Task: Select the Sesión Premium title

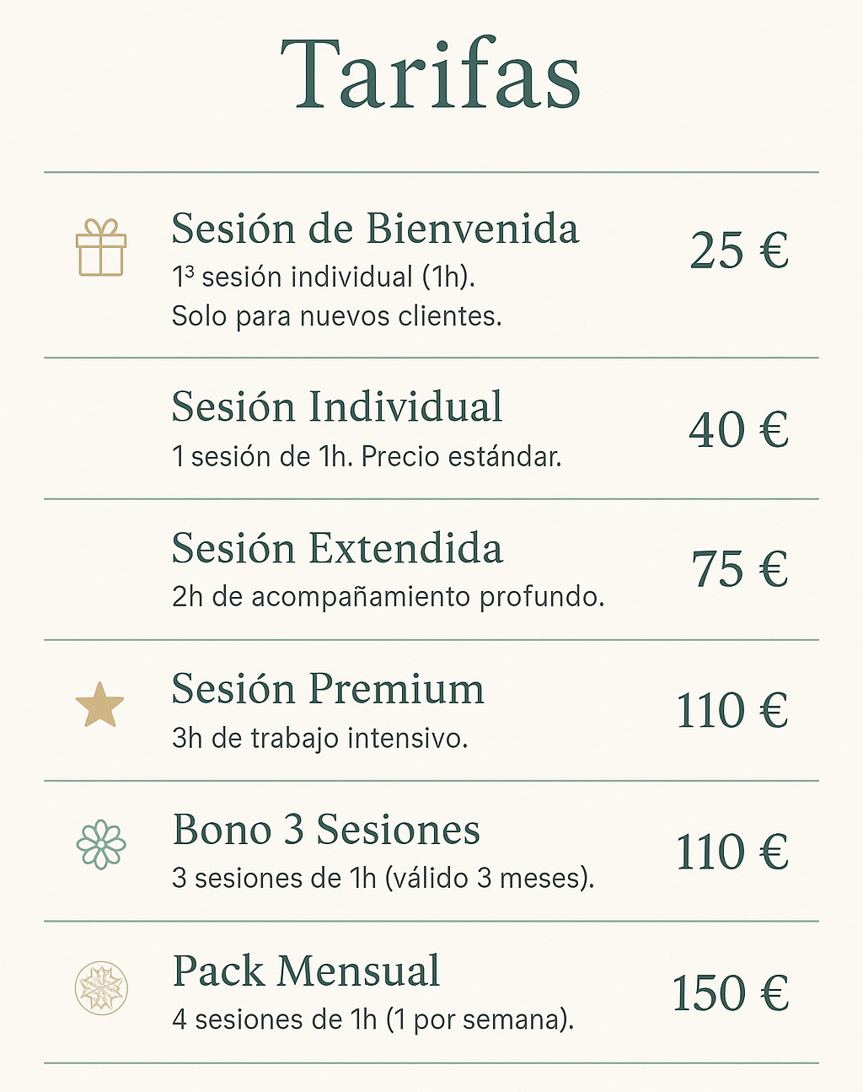Action: (x=328, y=689)
